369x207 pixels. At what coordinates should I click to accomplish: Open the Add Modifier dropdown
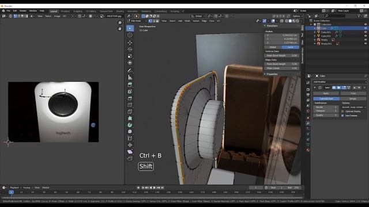(x=340, y=82)
